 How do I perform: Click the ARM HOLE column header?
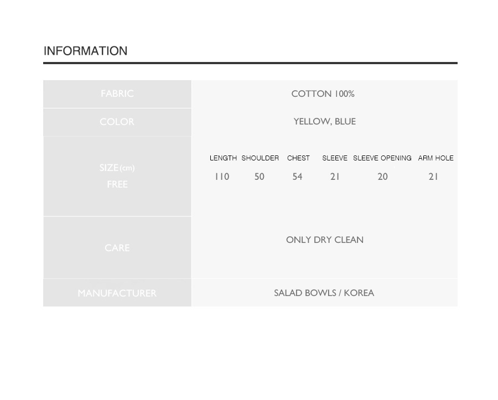pos(436,158)
